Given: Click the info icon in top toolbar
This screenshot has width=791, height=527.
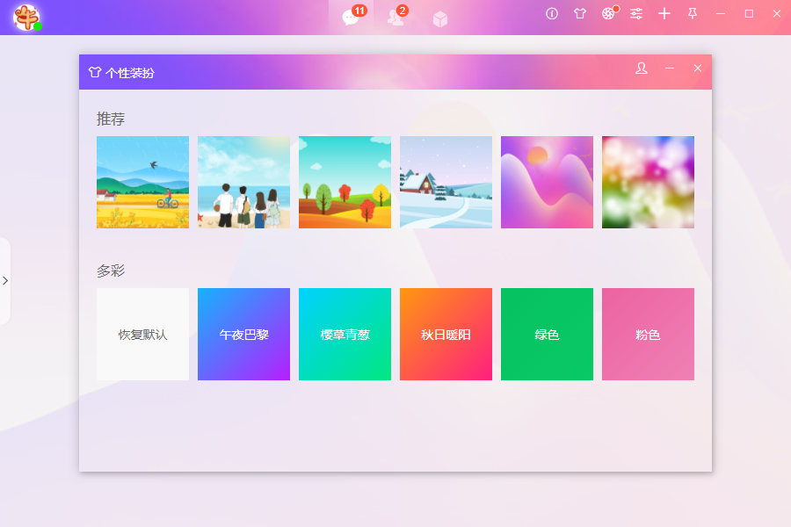Looking at the screenshot, I should 552,14.
